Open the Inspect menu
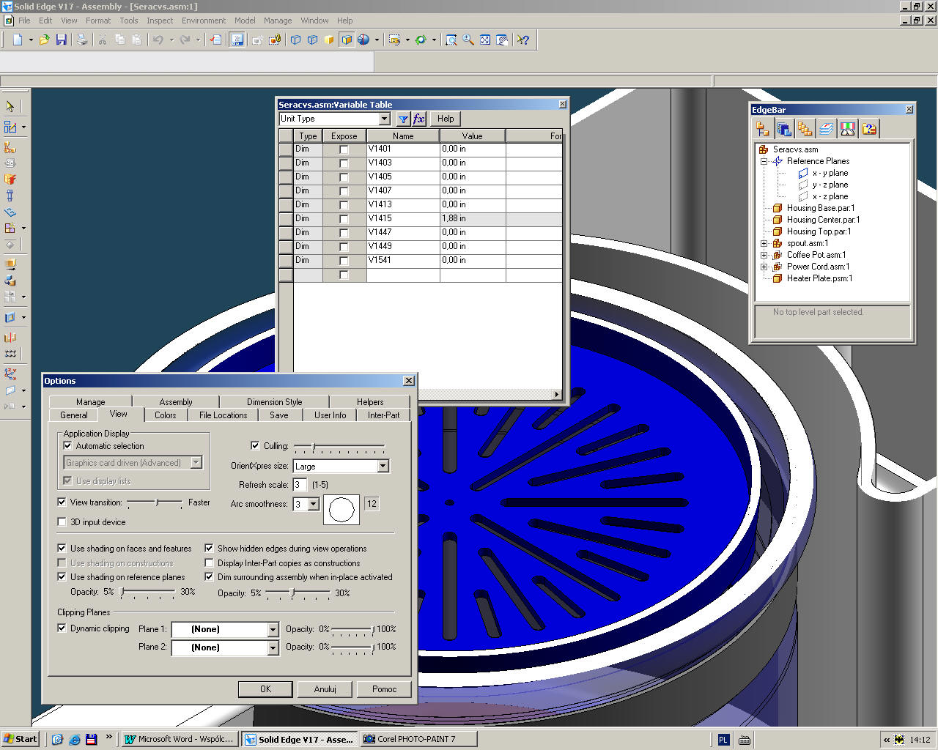 160,21
